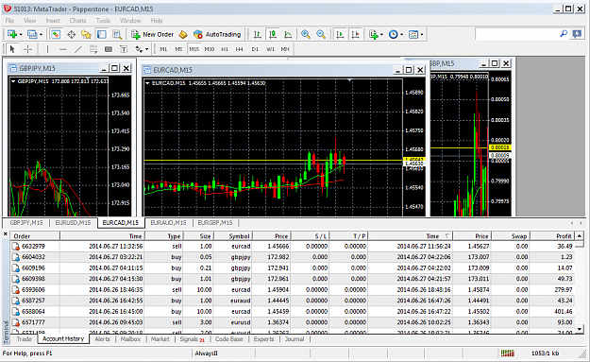Select the H4 timeframe
This screenshot has width=590, height=362.
point(240,49)
